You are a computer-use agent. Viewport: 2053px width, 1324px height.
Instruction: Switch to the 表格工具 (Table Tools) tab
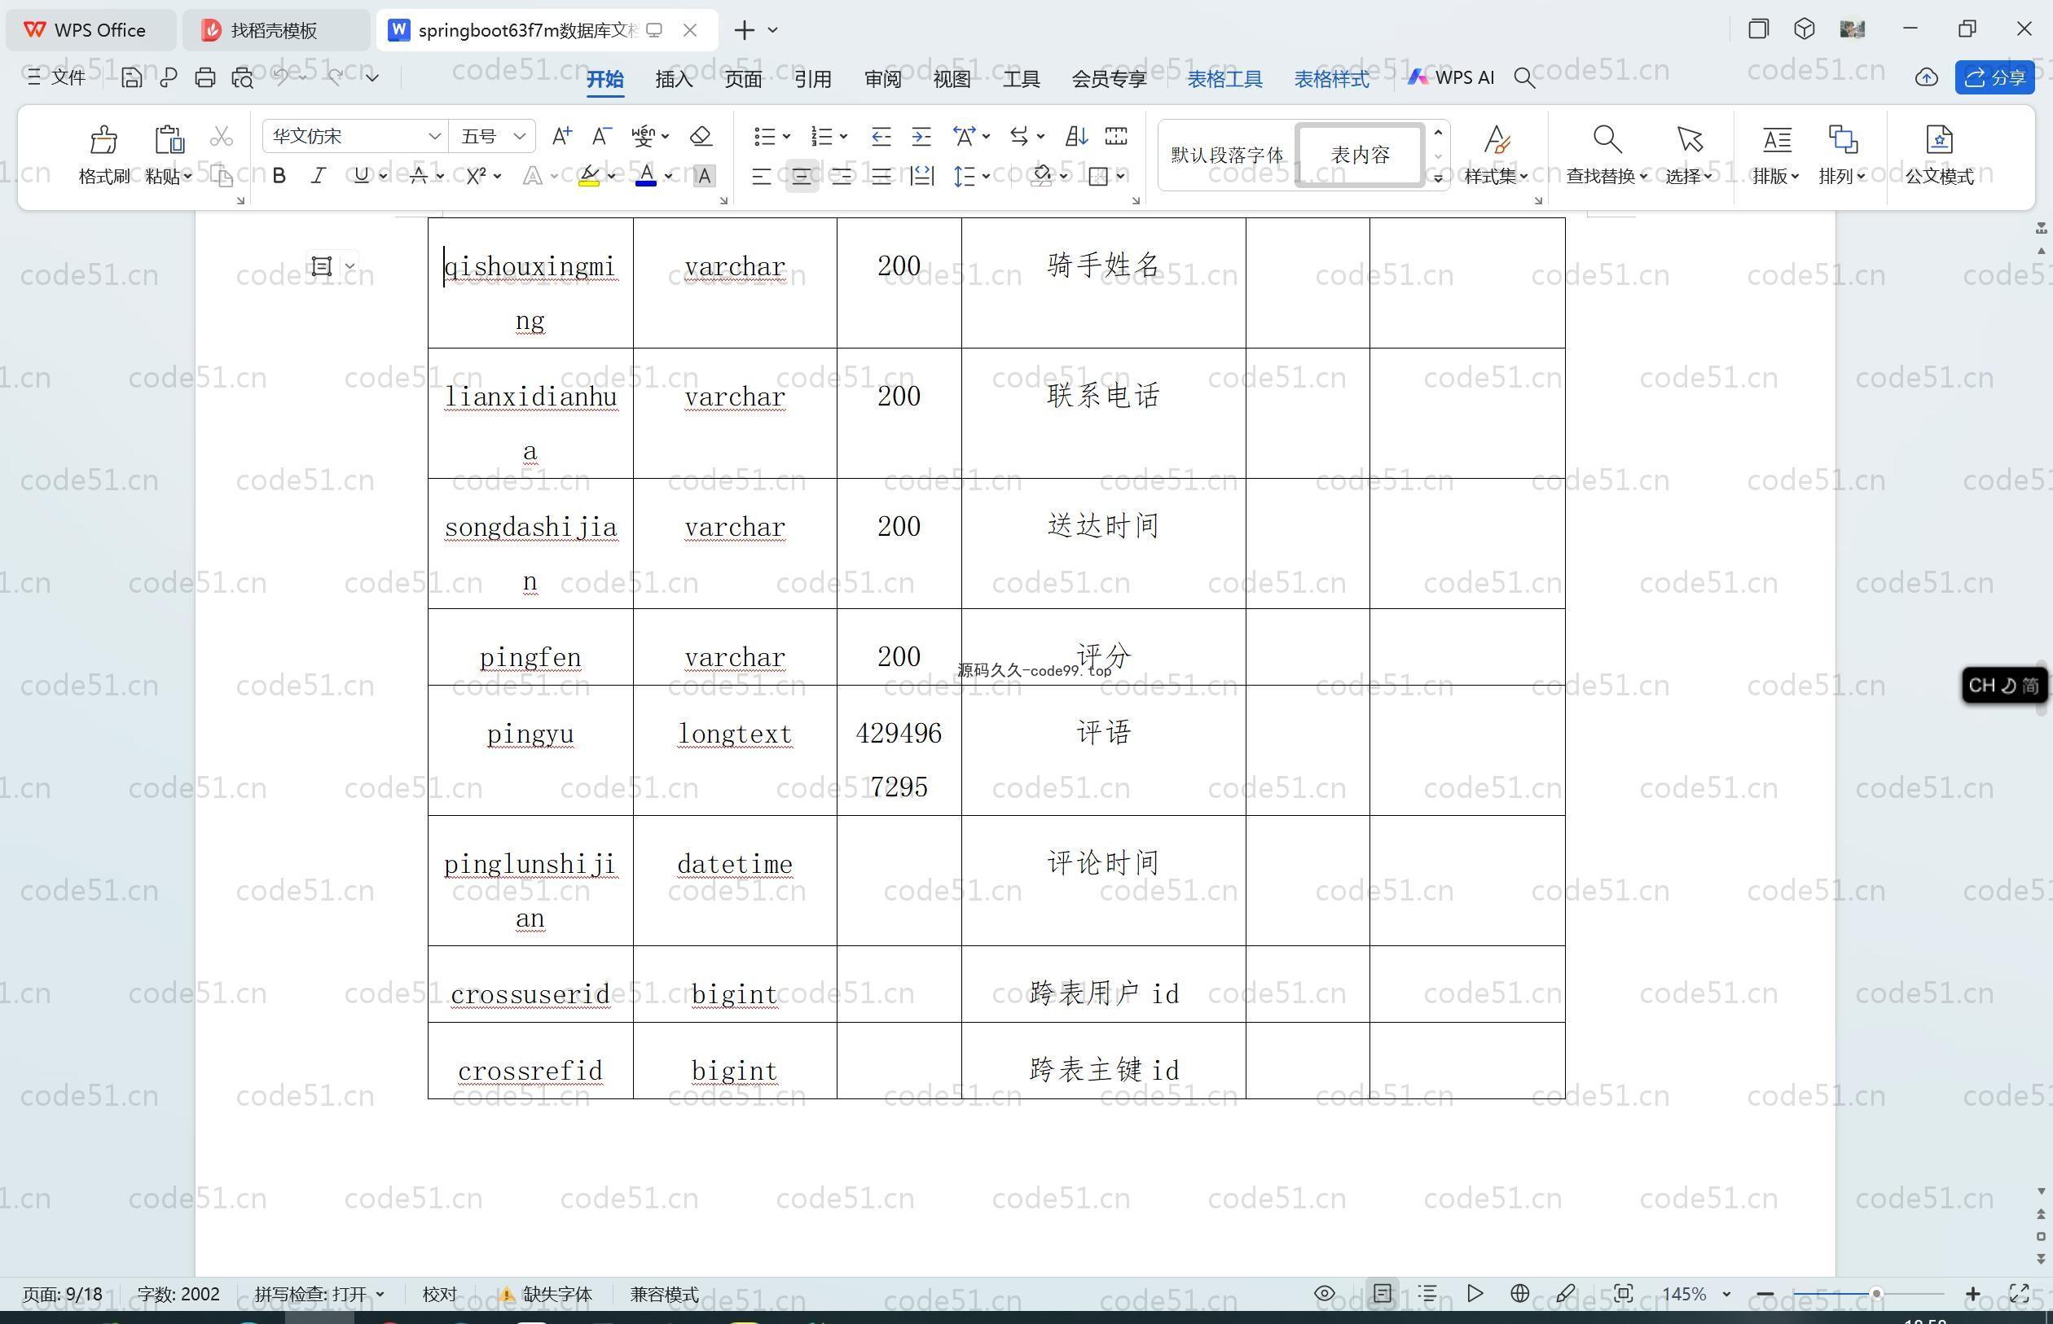click(1224, 79)
